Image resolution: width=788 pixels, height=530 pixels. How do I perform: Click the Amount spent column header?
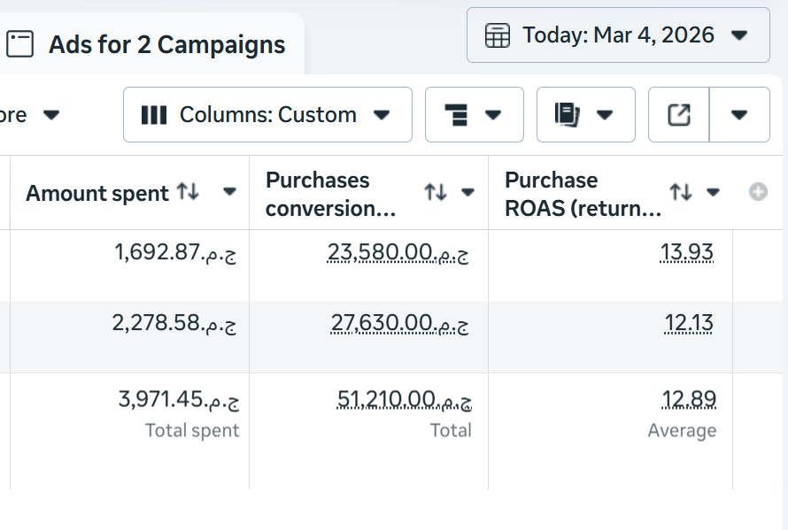(x=97, y=194)
